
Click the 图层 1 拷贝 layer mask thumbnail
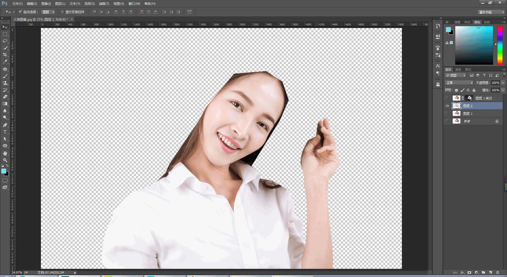click(469, 98)
